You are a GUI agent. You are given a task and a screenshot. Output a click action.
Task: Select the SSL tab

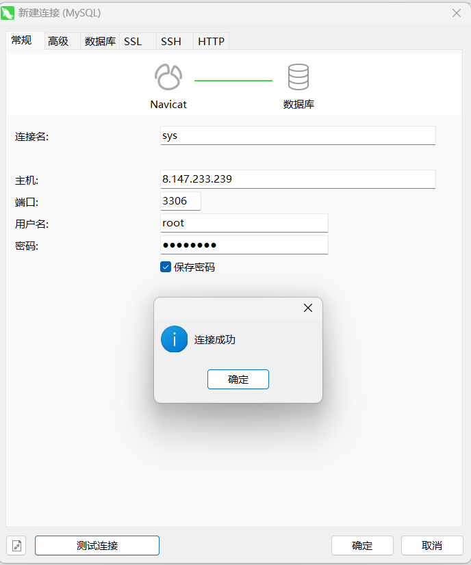click(x=133, y=41)
